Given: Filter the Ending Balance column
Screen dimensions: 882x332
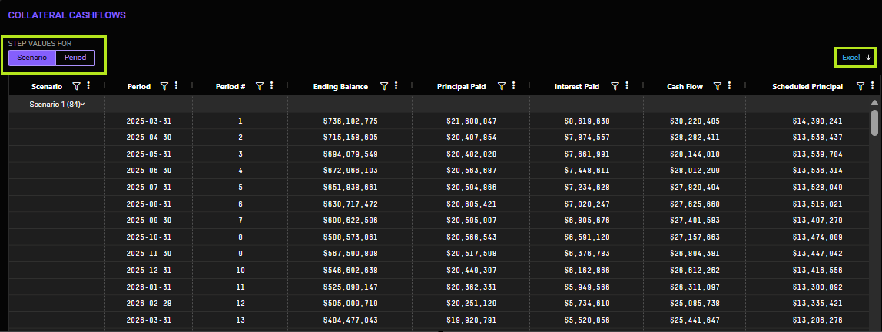Looking at the screenshot, I should click(383, 86).
